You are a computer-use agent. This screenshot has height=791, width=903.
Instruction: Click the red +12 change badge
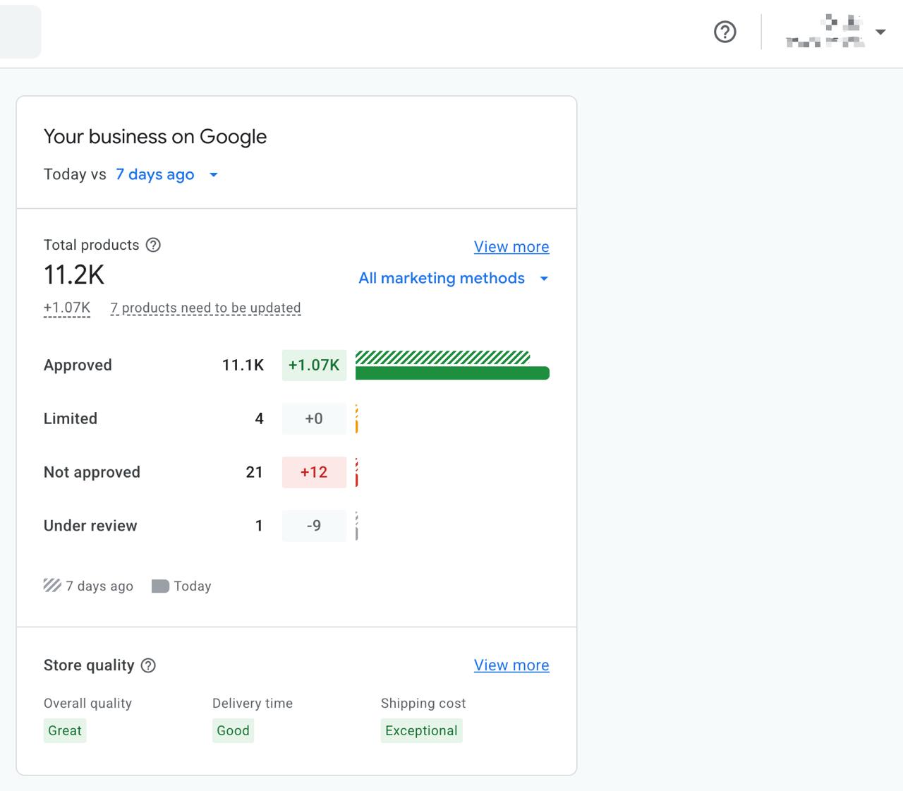314,472
